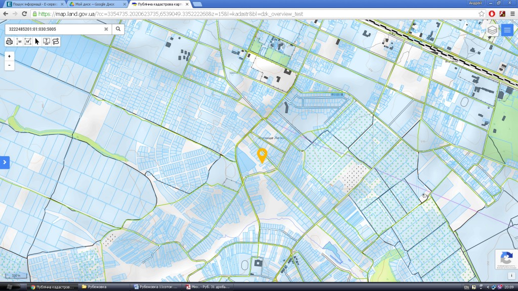Clear the cadastral number search field
Viewport: 518px width, 291px height.
(106, 29)
